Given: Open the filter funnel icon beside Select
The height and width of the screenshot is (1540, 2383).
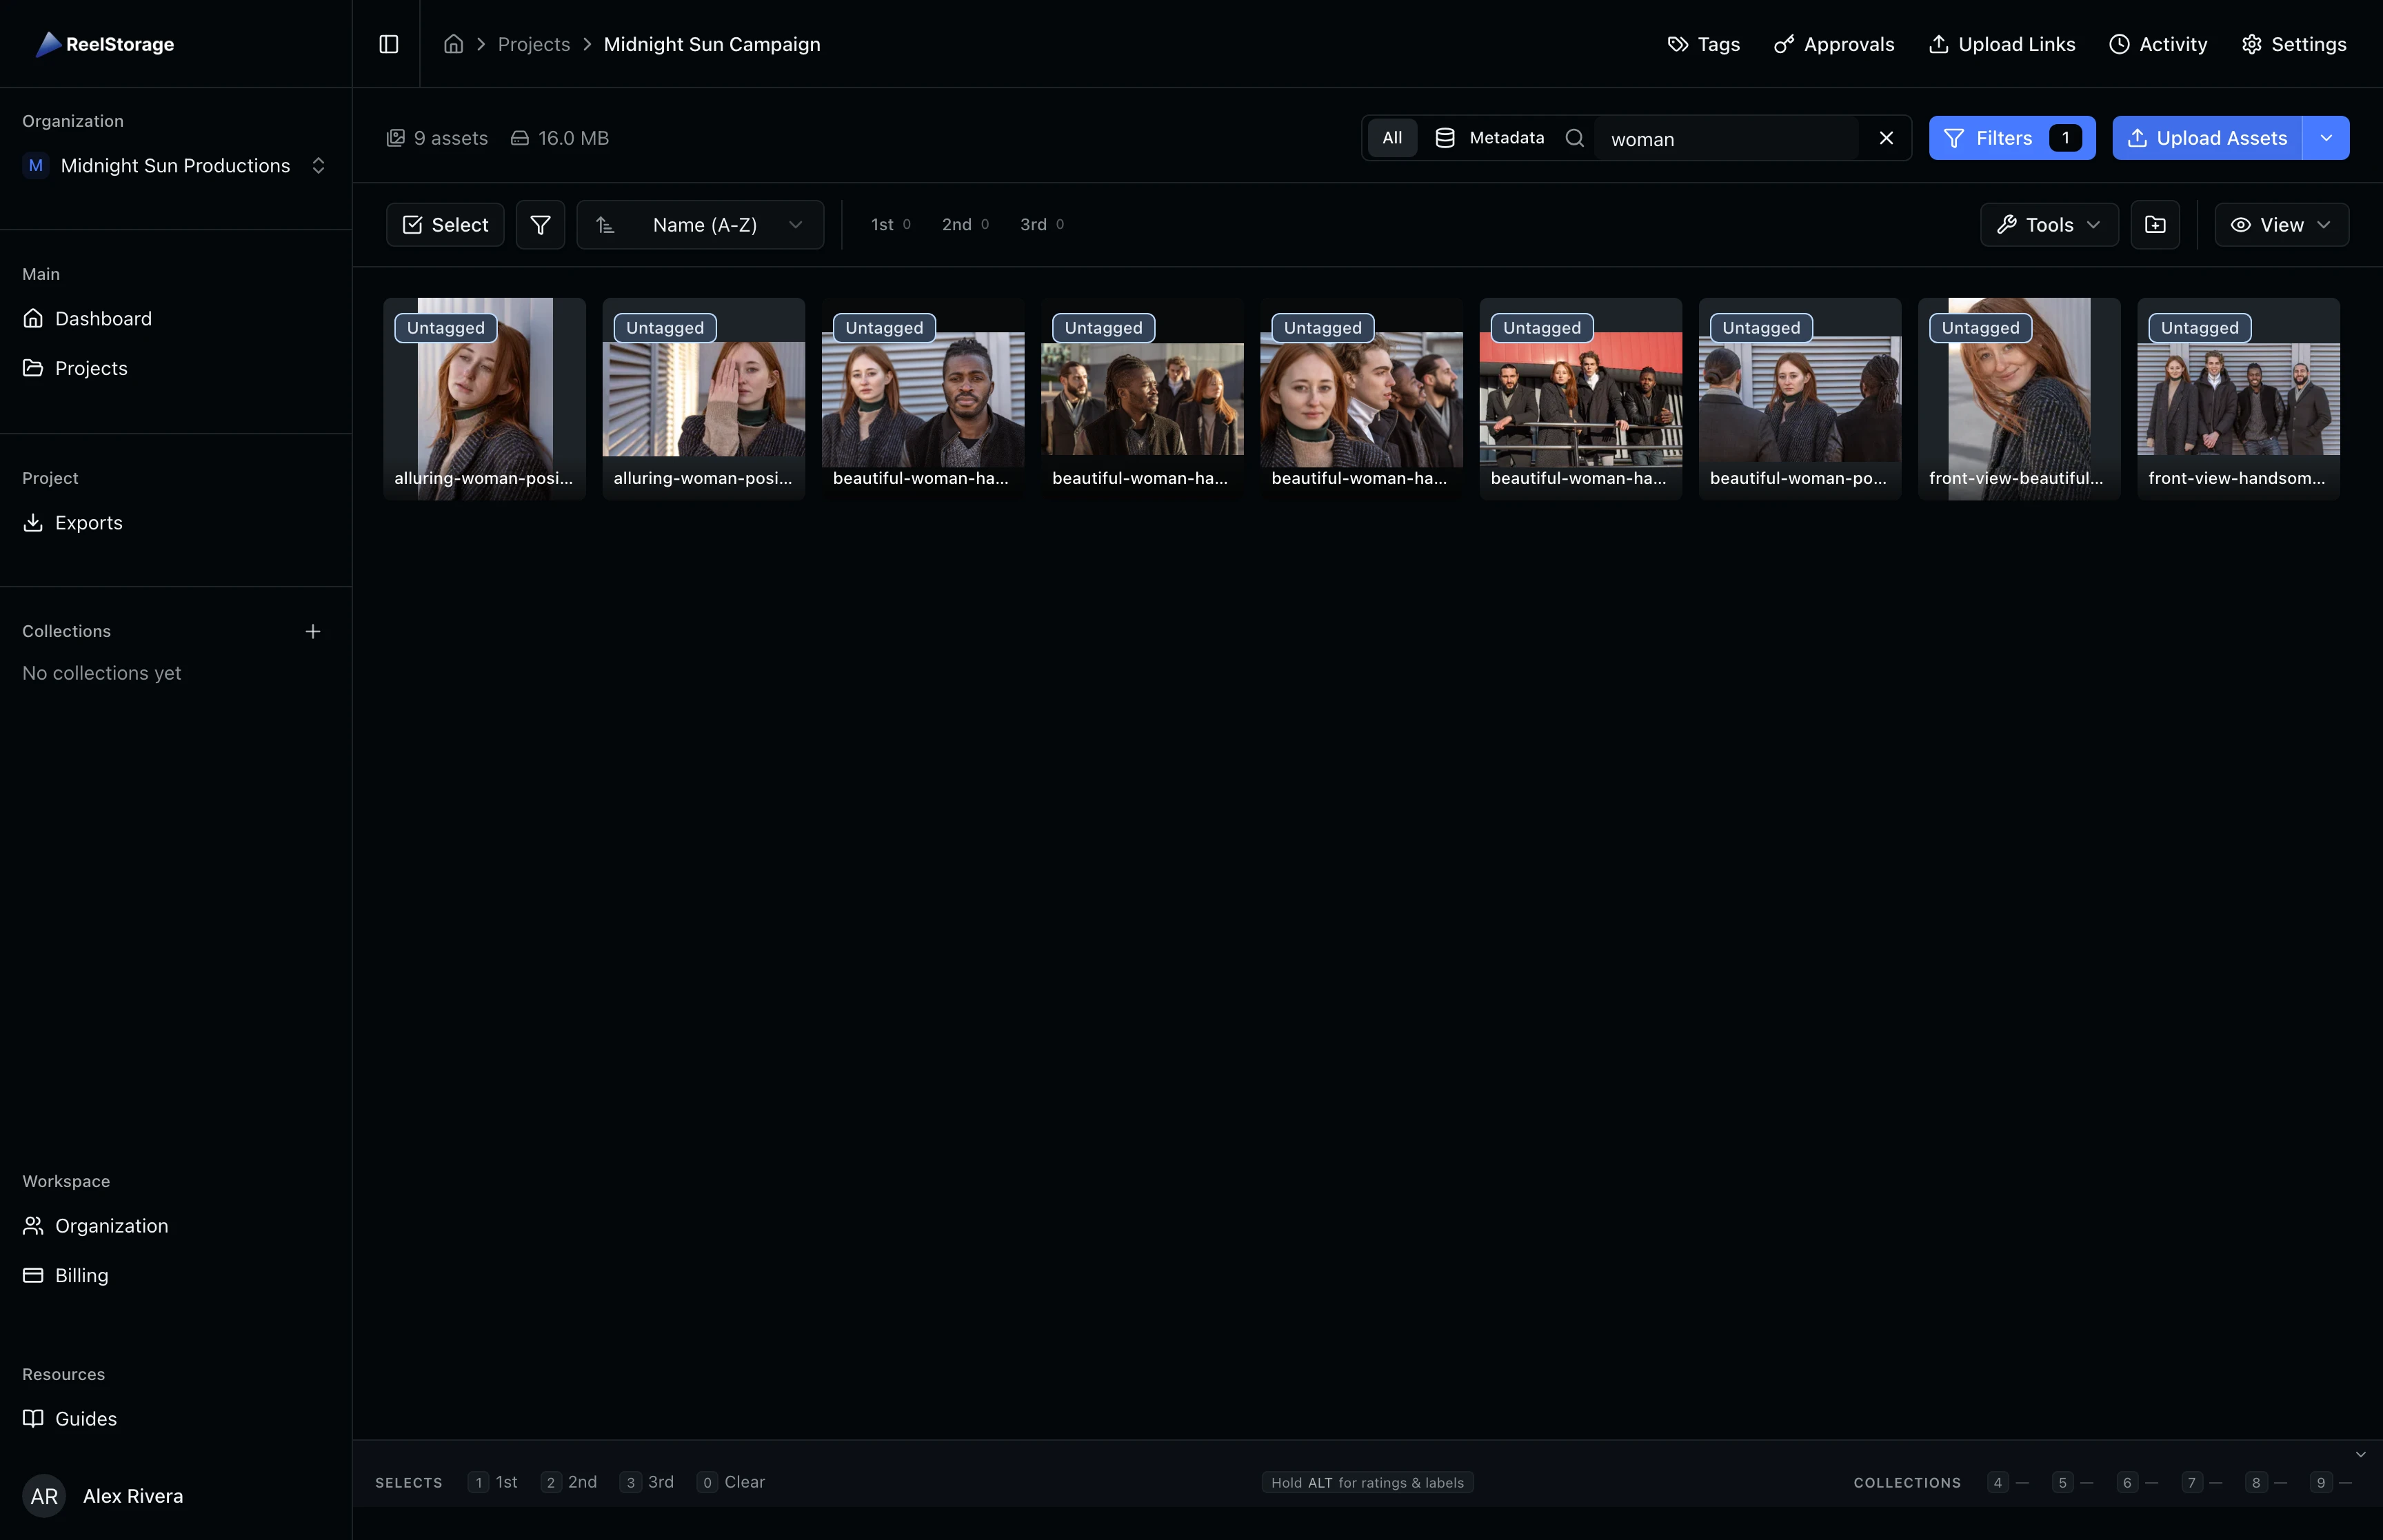Looking at the screenshot, I should click(x=540, y=224).
